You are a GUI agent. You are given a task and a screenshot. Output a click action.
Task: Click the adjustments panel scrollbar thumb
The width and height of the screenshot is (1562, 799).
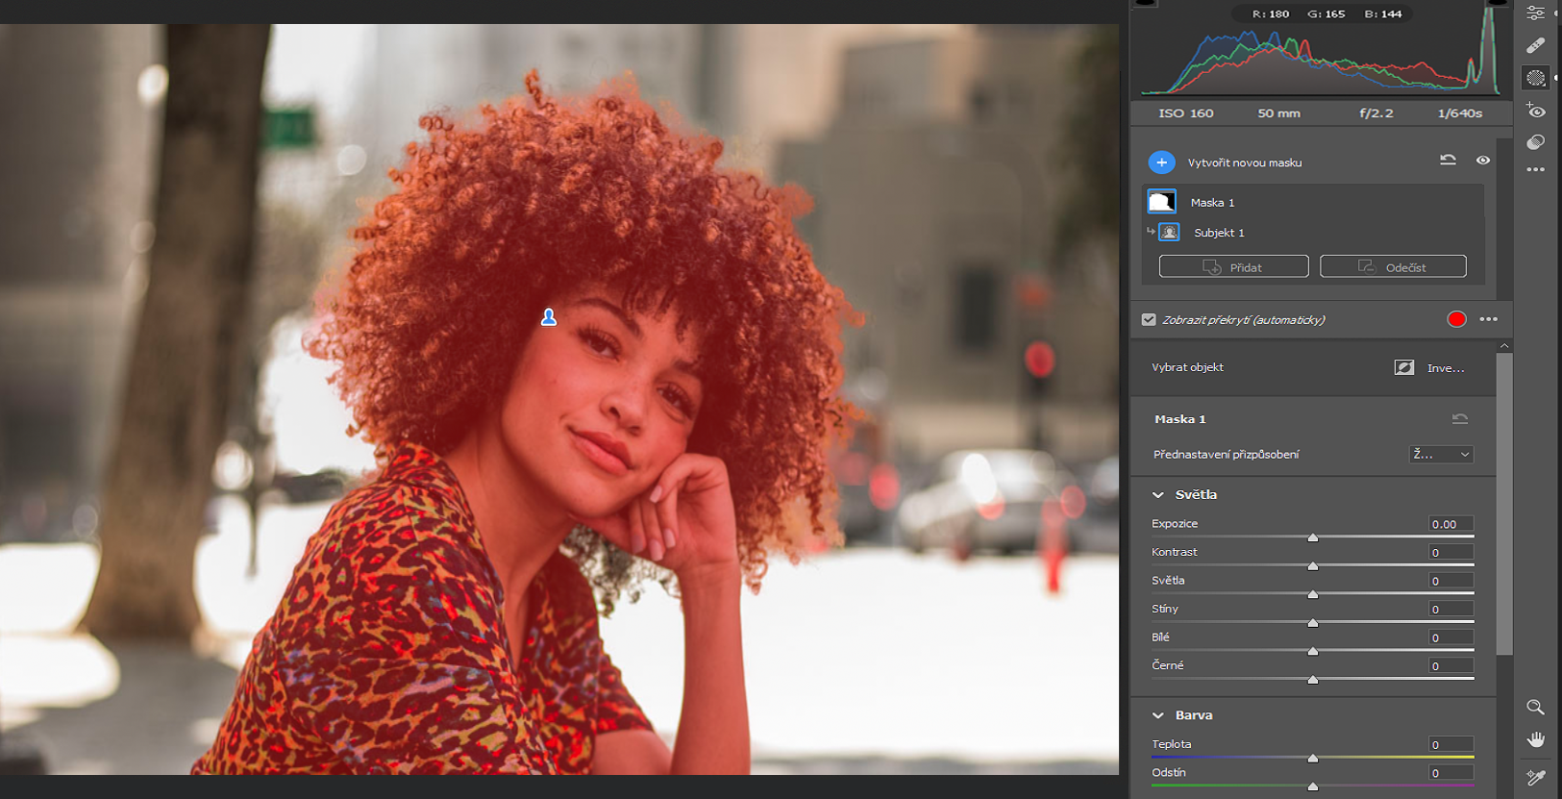(x=1504, y=504)
